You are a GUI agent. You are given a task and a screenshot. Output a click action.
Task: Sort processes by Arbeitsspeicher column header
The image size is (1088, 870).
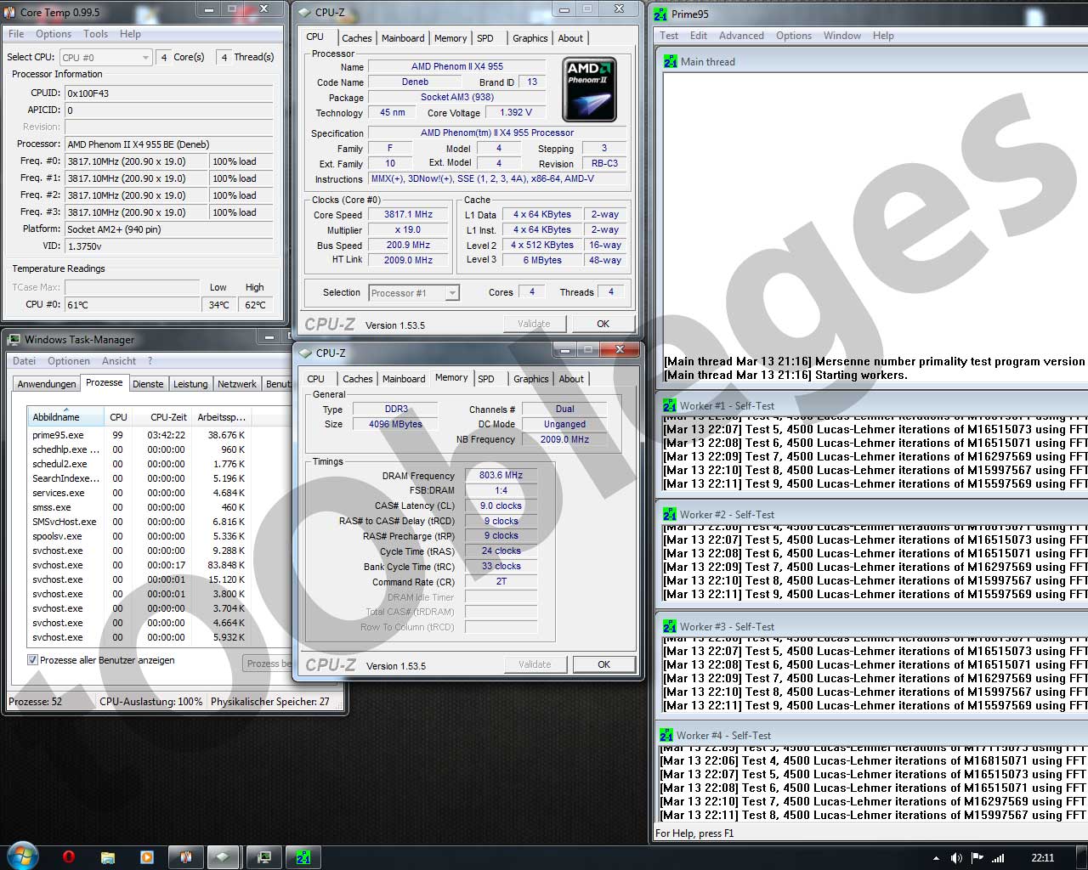[x=222, y=417]
